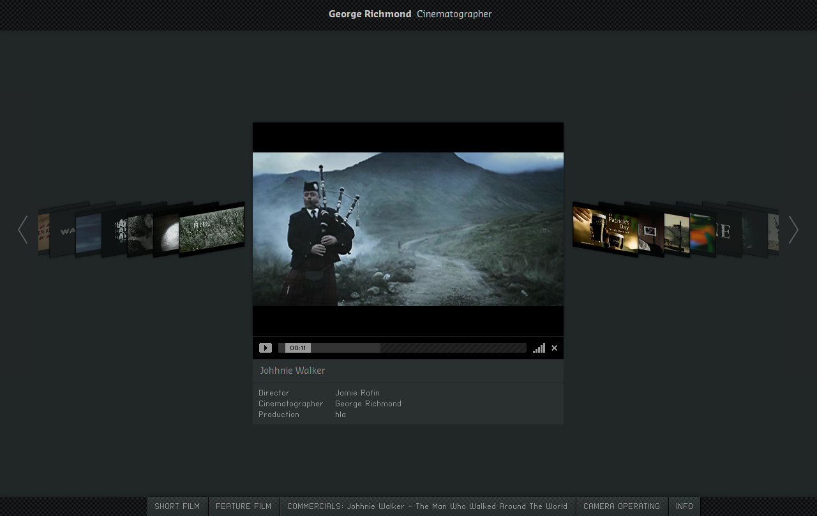Open the CAMERA OPERATING section

click(x=622, y=506)
